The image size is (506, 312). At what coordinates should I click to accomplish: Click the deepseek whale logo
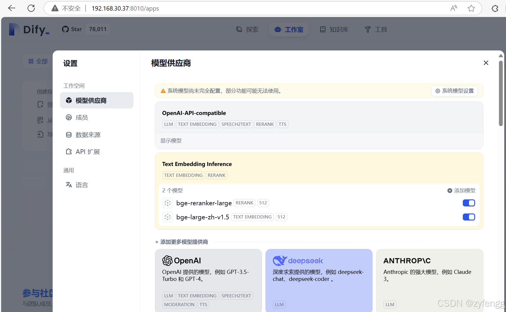(x=280, y=260)
